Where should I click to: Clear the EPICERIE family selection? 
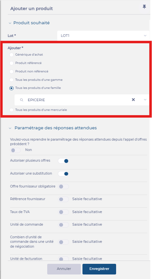tap(133, 100)
